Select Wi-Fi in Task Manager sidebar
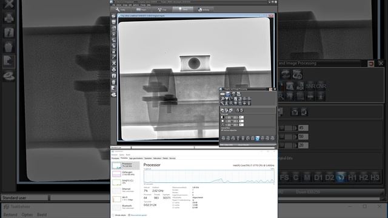This screenshot has height=218, width=388. (125, 199)
